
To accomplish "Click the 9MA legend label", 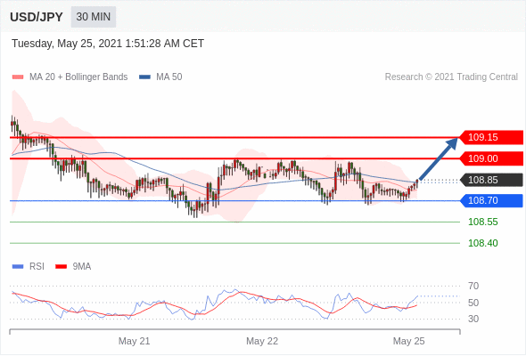I will coord(82,267).
